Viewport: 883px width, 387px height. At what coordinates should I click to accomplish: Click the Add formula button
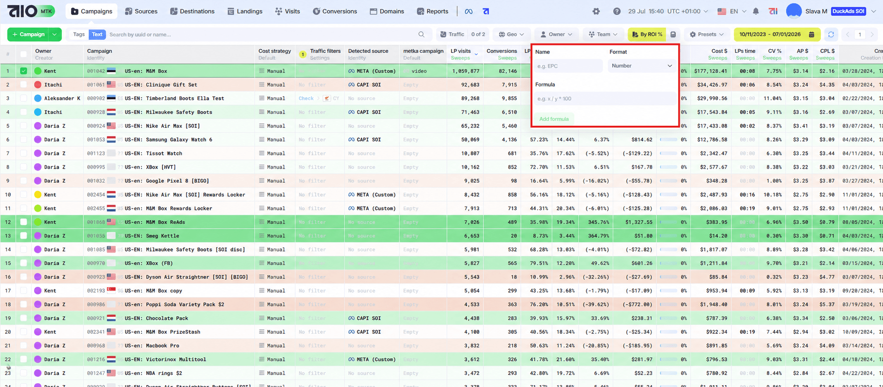point(554,119)
